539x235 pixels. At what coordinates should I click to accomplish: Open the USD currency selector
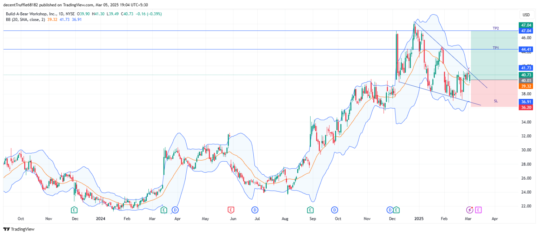(x=526, y=15)
